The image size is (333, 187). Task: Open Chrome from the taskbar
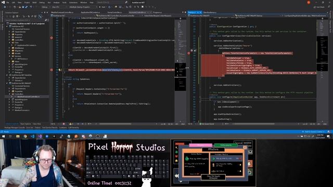point(25,136)
